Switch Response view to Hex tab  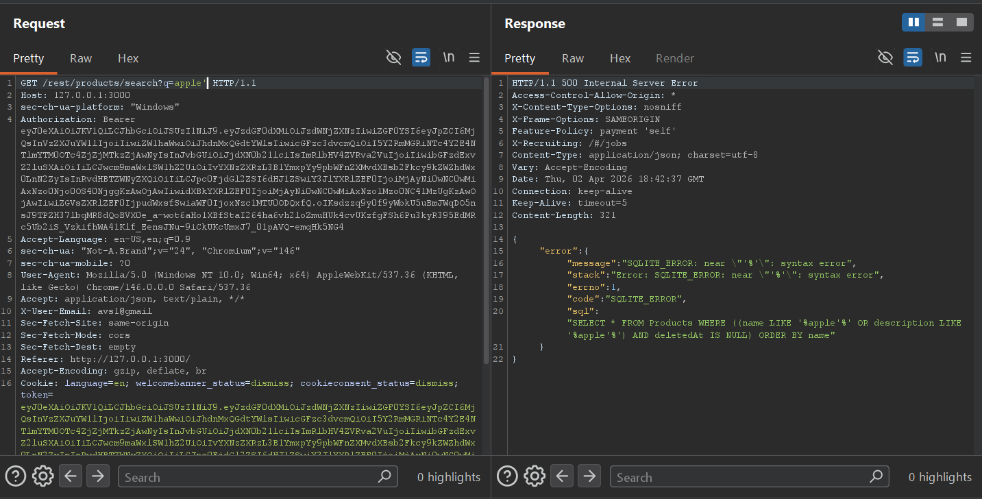click(620, 58)
